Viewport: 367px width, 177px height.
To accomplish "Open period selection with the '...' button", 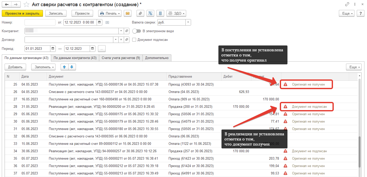I will click(102, 49).
